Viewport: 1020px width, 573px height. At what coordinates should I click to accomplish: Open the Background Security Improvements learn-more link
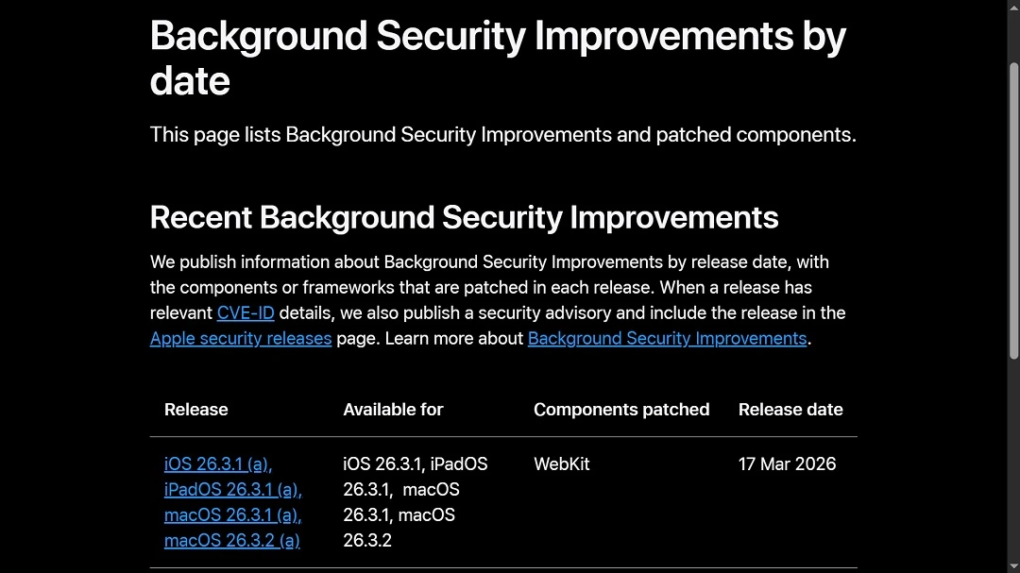click(667, 338)
